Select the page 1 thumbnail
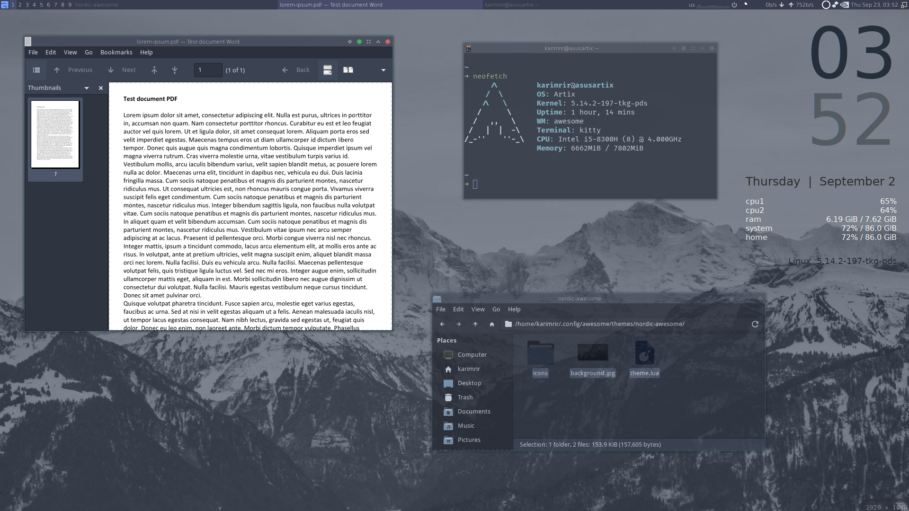 (55, 134)
